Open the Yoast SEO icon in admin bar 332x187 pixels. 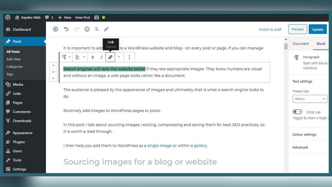(x=97, y=17)
